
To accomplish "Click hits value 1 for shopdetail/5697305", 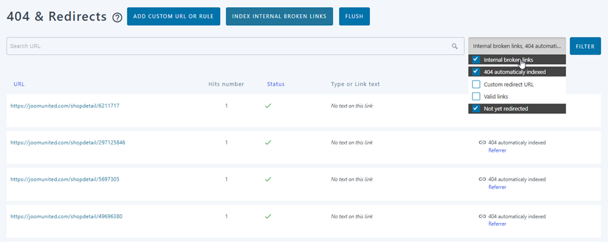I will (x=227, y=179).
